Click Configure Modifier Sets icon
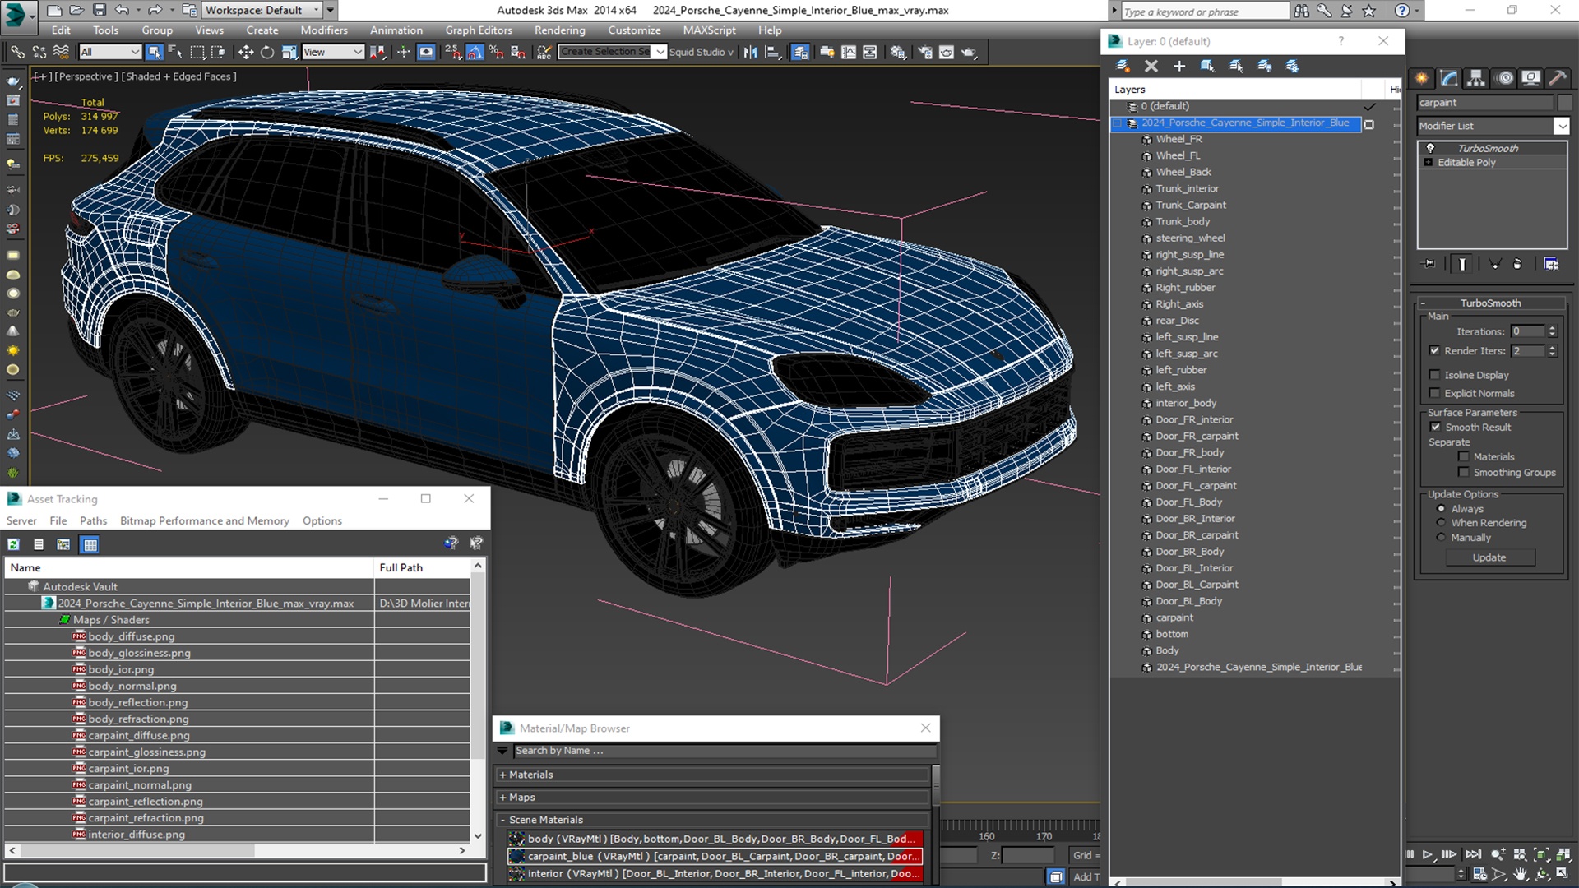This screenshot has height=888, width=1579. pyautogui.click(x=1551, y=264)
